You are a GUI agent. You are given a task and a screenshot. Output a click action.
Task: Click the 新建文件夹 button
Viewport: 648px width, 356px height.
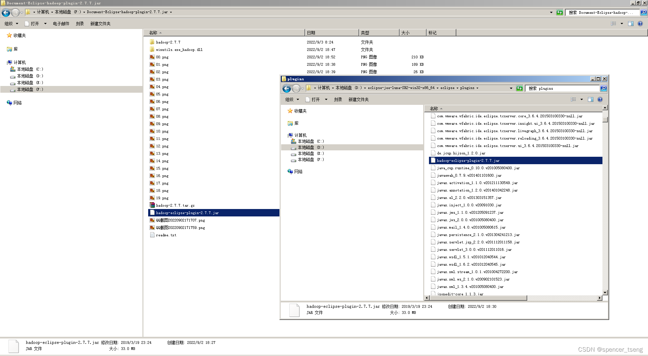click(x=100, y=24)
